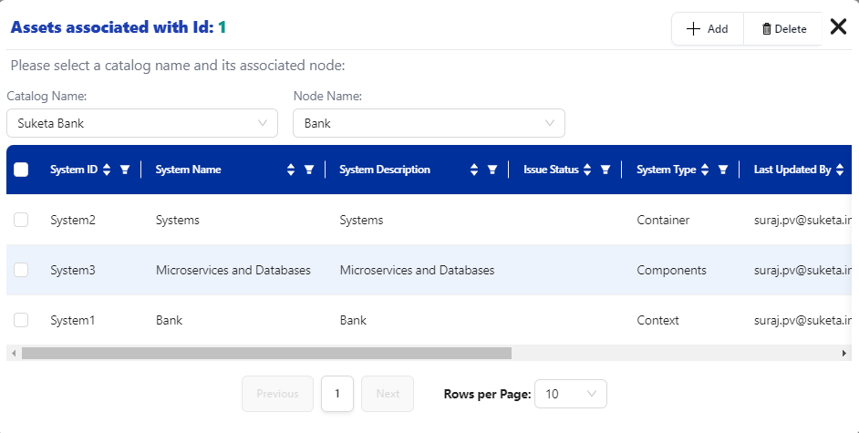Sort by System ID arrows
Viewport: 859px width, 433px height.
(107, 170)
